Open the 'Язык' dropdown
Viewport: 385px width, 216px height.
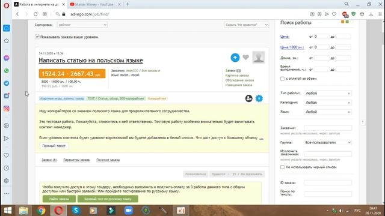[x=327, y=112]
